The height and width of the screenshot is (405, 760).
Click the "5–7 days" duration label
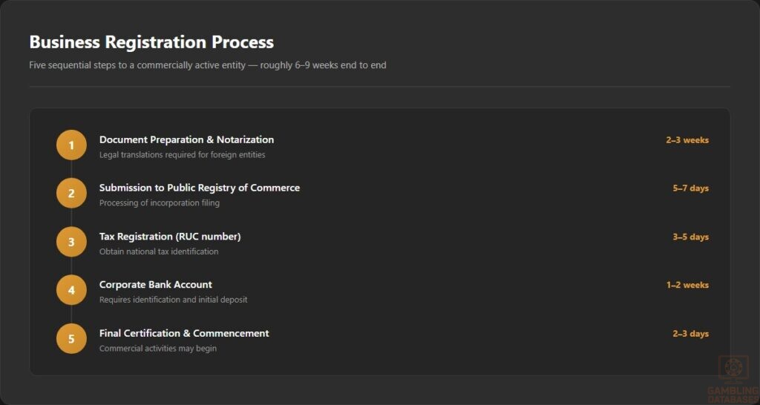pyautogui.click(x=691, y=188)
